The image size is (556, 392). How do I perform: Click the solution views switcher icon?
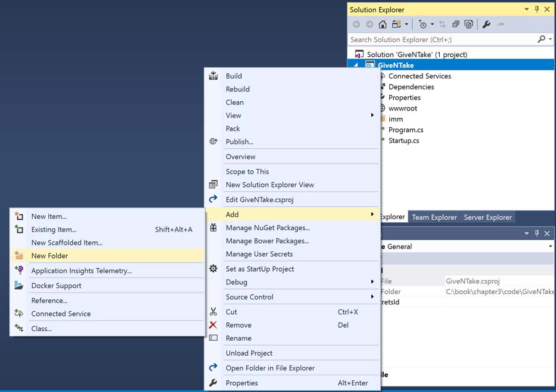[x=397, y=25]
